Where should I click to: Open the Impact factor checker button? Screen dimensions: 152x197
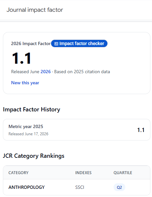[79, 43]
